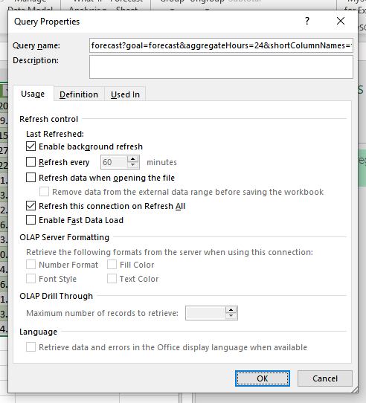Close the Query Properties dialog
Screen dimensions: 366x403
pos(341,21)
